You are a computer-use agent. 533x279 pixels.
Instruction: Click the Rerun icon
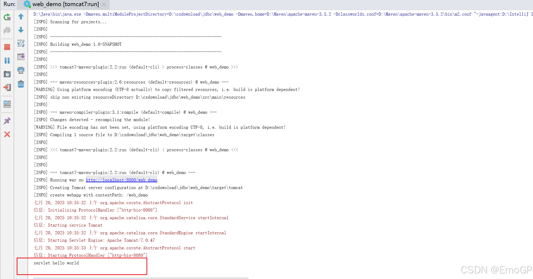tap(7, 17)
